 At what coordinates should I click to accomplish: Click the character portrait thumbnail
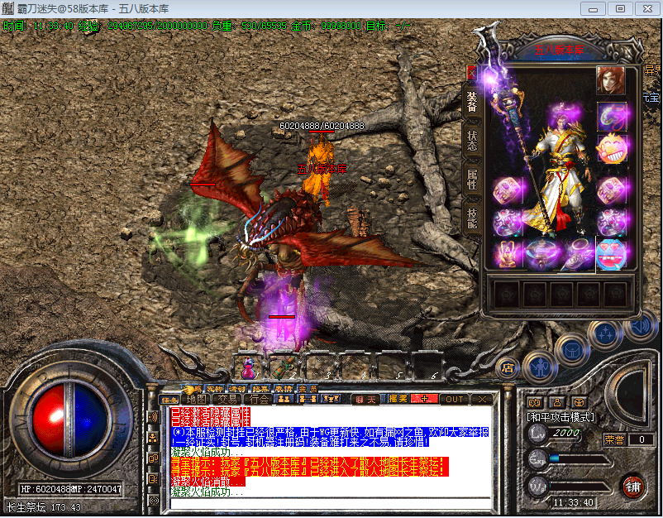click(x=611, y=80)
